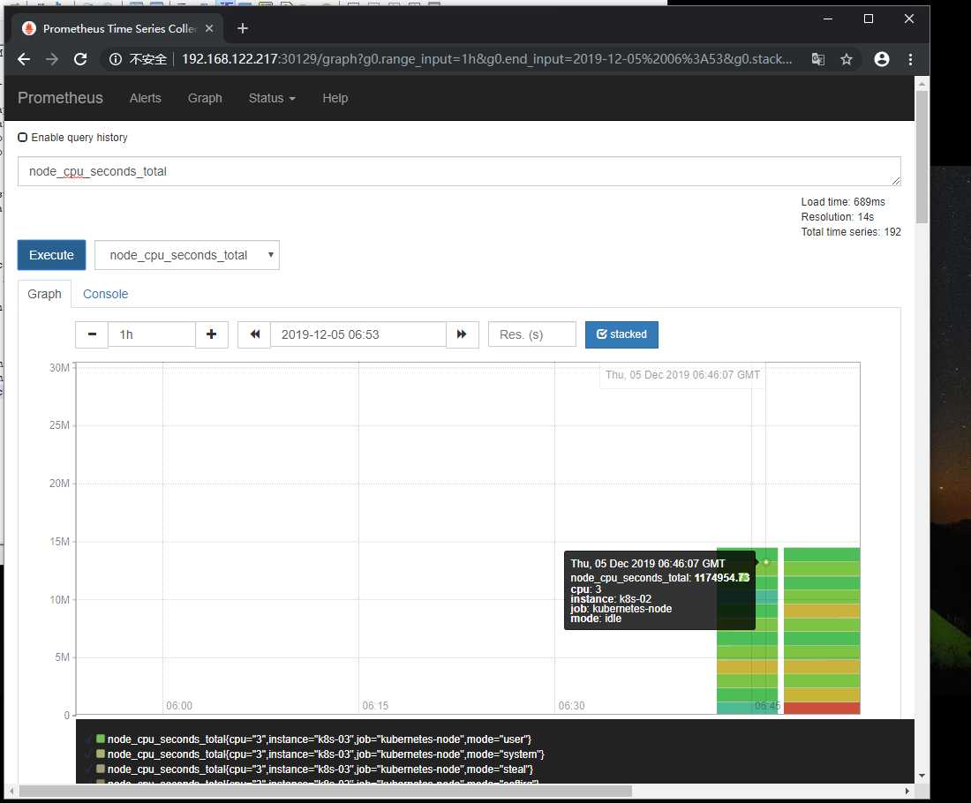Toggle legend swatch for k8s-03 mode steal
The width and height of the screenshot is (971, 803).
point(101,769)
